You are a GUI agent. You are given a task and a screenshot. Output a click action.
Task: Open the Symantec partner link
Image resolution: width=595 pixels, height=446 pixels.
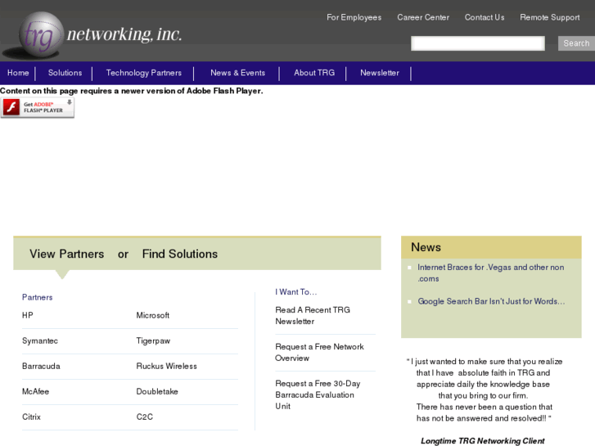(x=40, y=341)
